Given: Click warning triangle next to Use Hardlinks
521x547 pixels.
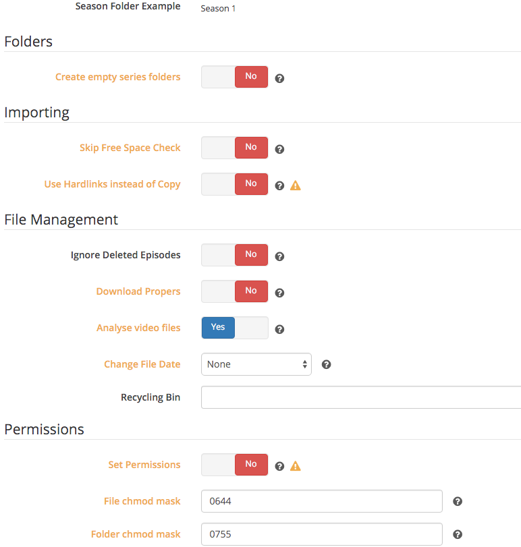Looking at the screenshot, I should 296,185.
